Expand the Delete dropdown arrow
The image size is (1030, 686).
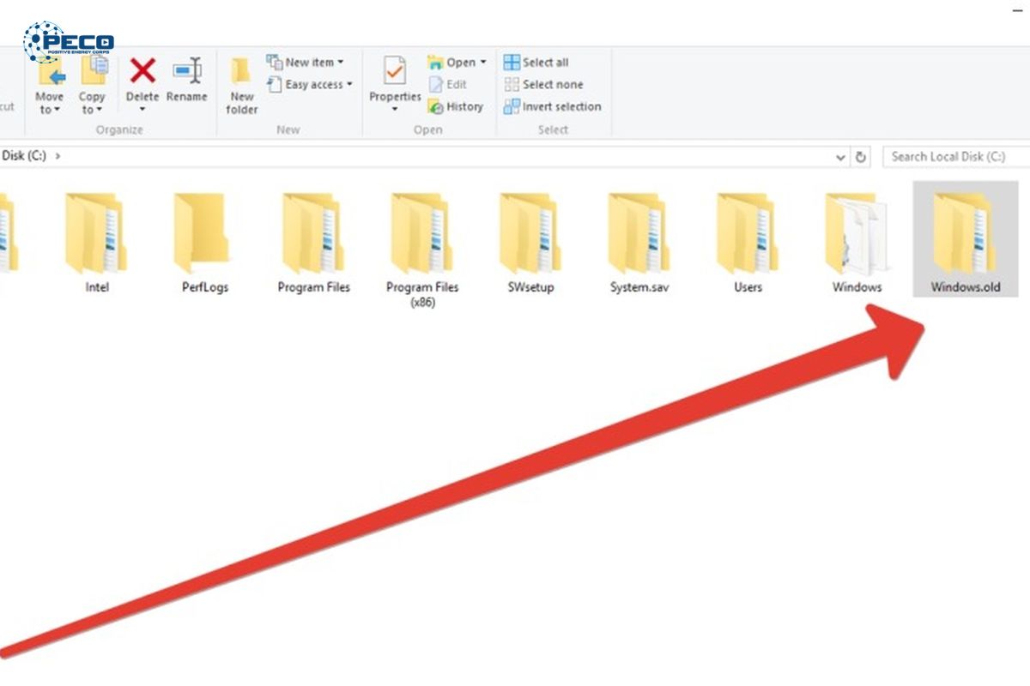(142, 110)
